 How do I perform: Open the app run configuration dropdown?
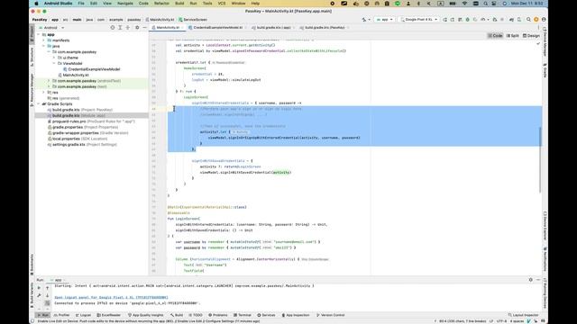(385, 20)
